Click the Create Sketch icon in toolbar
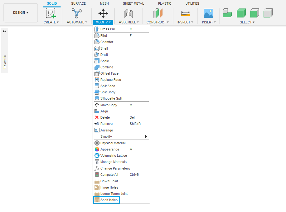The height and width of the screenshot is (212, 286). tap(51, 13)
